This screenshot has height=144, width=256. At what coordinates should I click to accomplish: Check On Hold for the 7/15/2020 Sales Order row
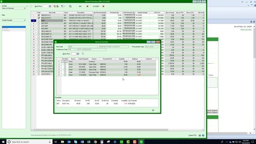click(x=65, y=75)
